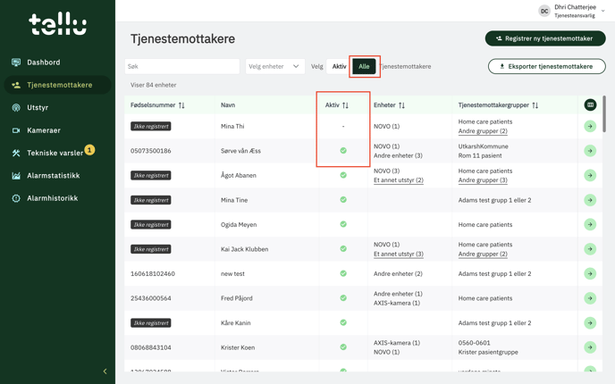Click the name Krister Koen
This screenshot has height=384, width=615.
pyautogui.click(x=238, y=347)
